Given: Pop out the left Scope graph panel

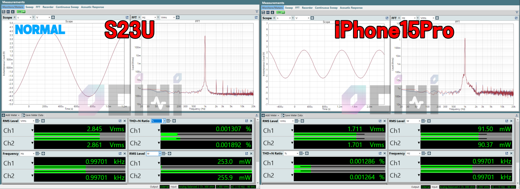Looking at the screenshot, I should pos(127,17).
